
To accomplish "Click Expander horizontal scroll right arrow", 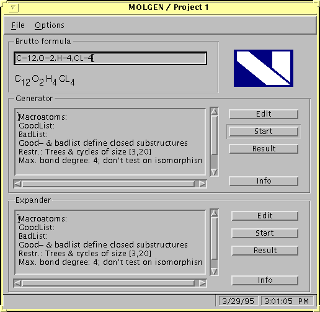I will [203, 283].
